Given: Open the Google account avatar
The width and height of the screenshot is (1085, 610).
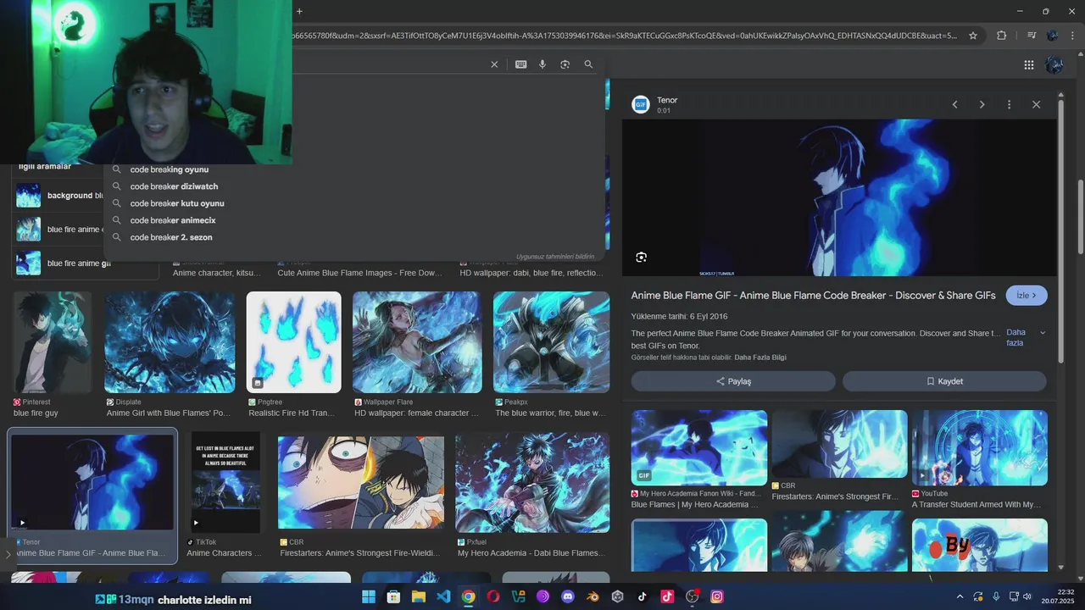Looking at the screenshot, I should (1054, 64).
